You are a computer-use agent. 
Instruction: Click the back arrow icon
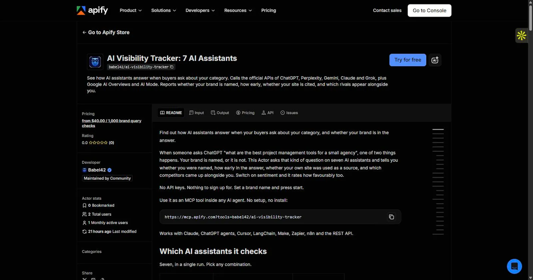coord(84,32)
